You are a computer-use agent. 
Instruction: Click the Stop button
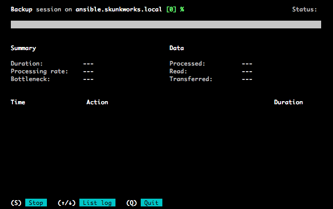(36, 203)
